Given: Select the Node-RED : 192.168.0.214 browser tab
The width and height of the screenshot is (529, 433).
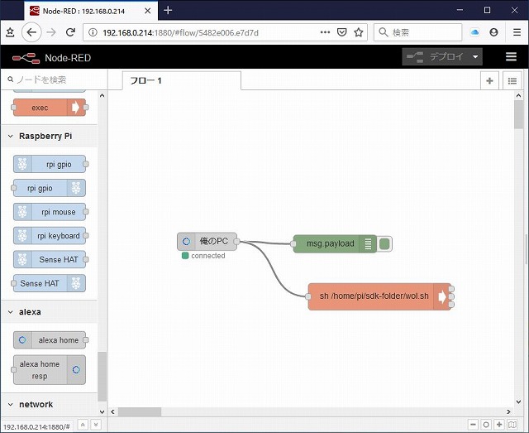Looking at the screenshot, I should pos(90,11).
